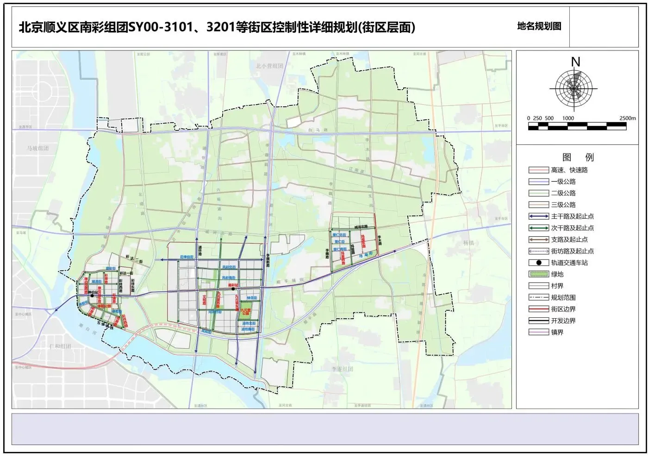Click the 街区边界 red line legend sample
The image size is (648, 456).
coord(538,309)
